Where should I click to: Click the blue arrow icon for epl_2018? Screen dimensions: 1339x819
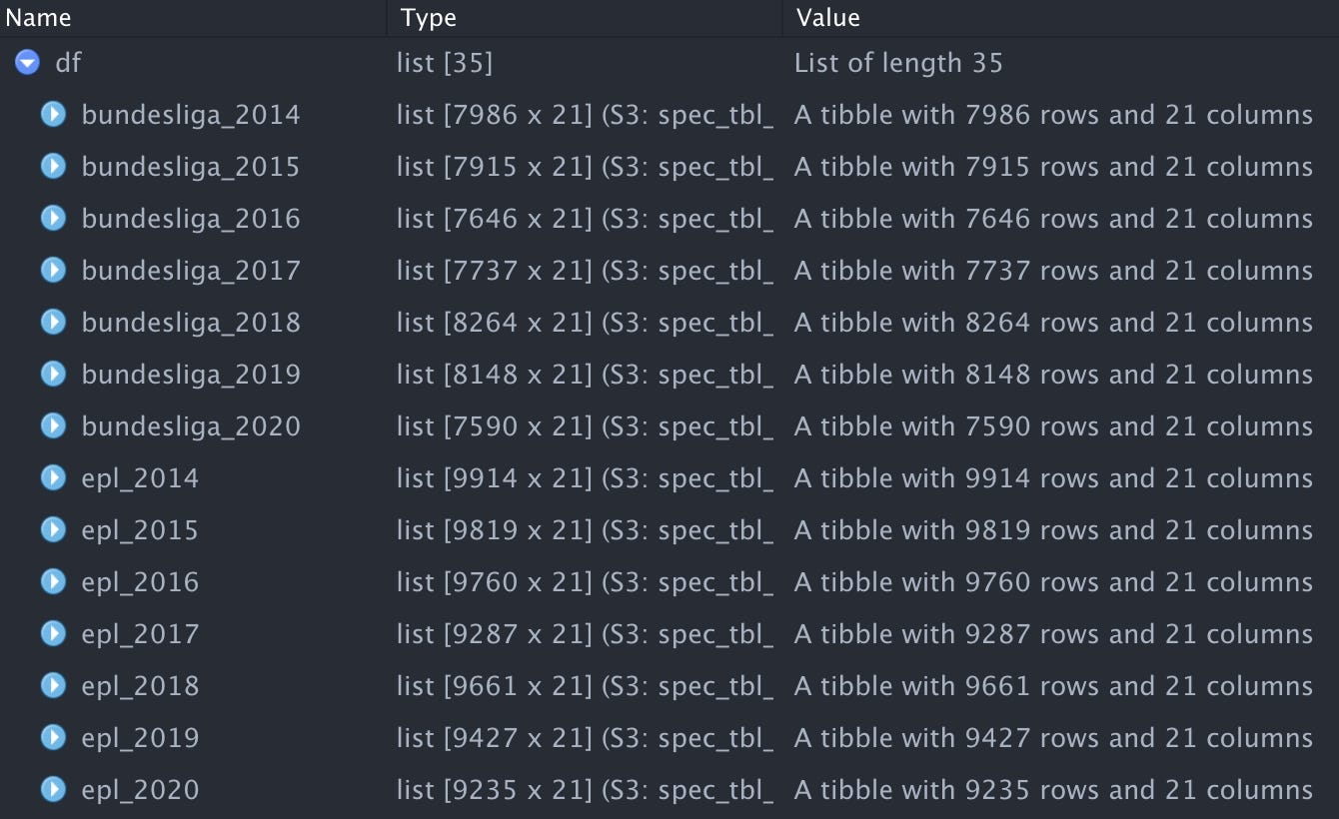click(53, 685)
